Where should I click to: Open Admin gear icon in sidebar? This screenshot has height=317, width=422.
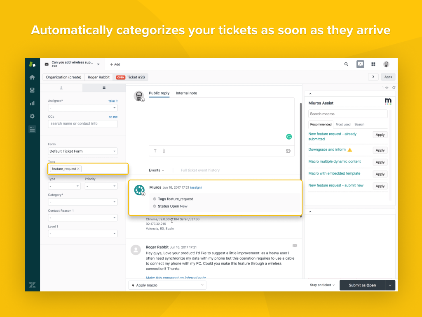[32, 116]
